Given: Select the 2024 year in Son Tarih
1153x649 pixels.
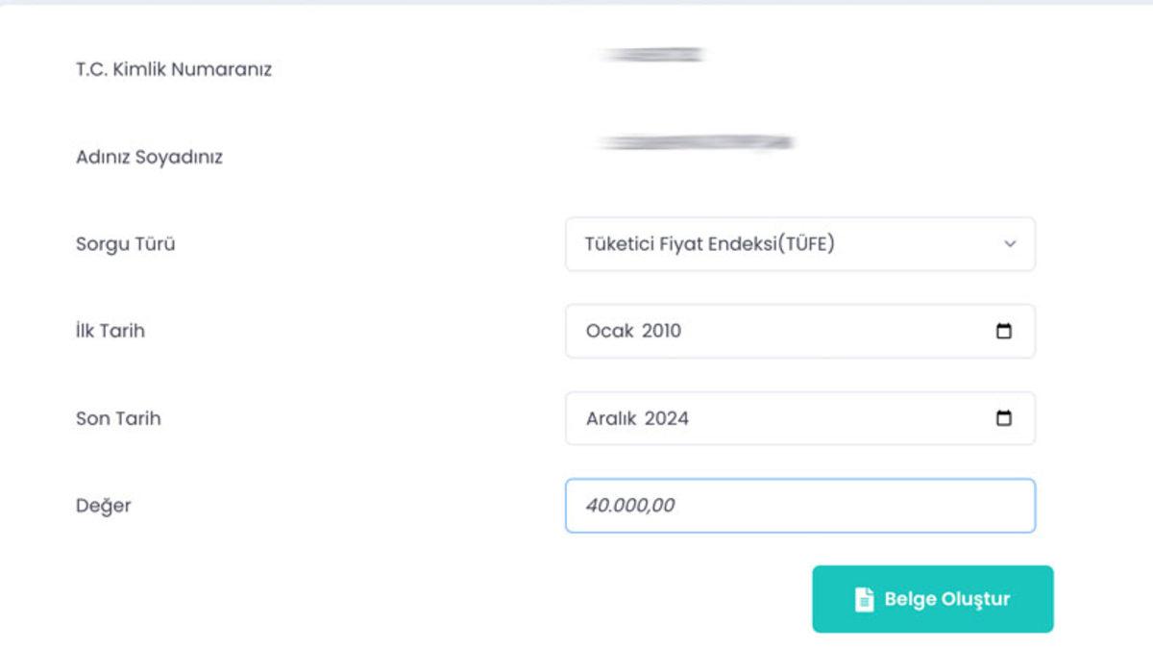Looking at the screenshot, I should pyautogui.click(x=667, y=419).
